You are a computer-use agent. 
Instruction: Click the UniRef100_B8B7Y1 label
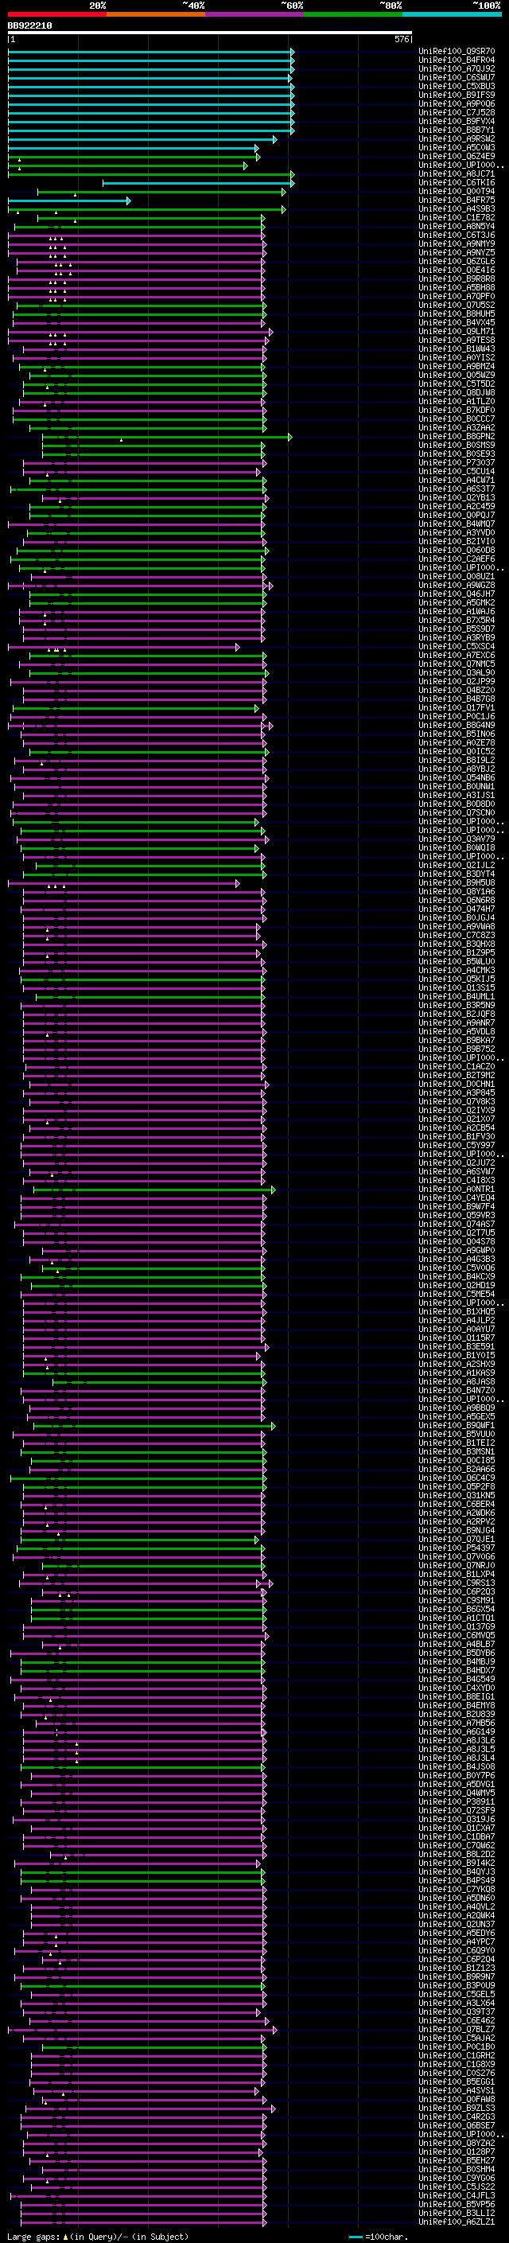tap(457, 130)
